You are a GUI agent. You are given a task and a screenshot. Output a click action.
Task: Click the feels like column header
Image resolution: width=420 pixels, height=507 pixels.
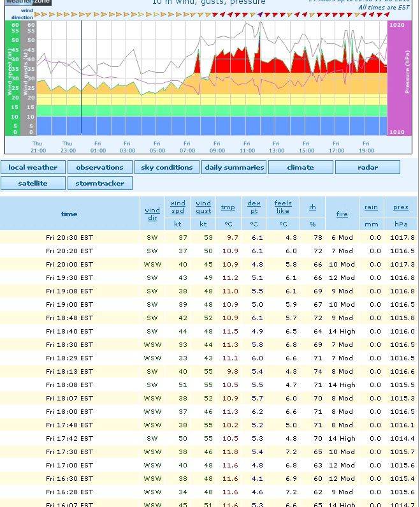(x=283, y=207)
